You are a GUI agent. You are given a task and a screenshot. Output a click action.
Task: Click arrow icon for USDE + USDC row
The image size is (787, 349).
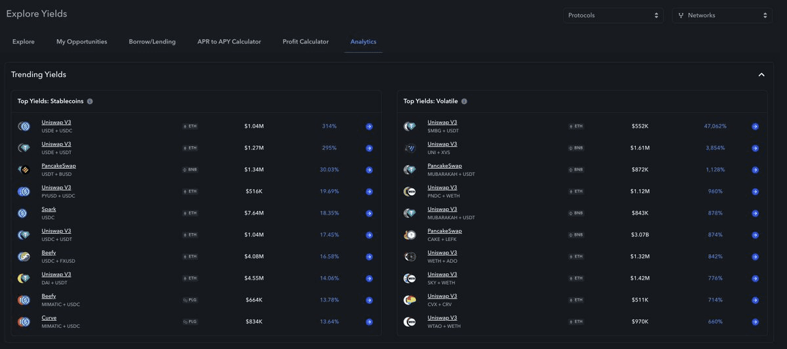pos(369,126)
